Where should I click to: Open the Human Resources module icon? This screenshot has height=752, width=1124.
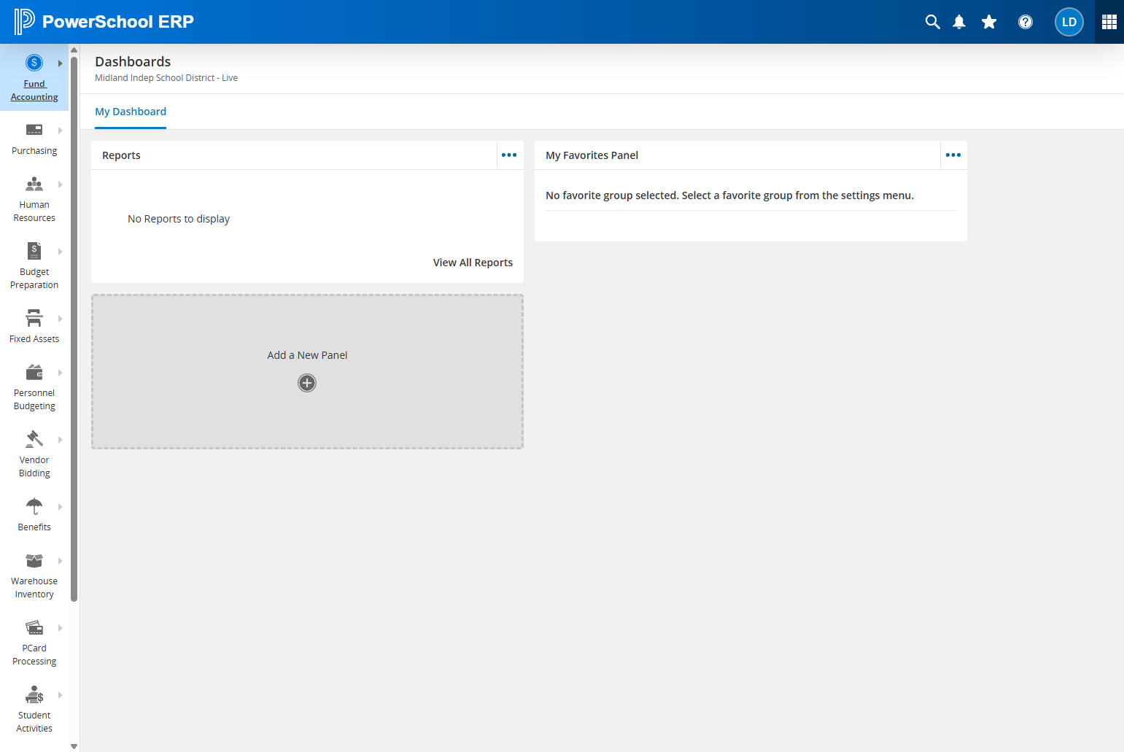pos(34,184)
